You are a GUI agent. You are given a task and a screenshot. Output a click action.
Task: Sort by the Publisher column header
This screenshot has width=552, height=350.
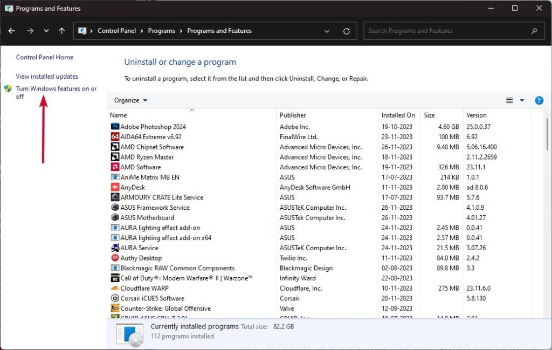327,115
